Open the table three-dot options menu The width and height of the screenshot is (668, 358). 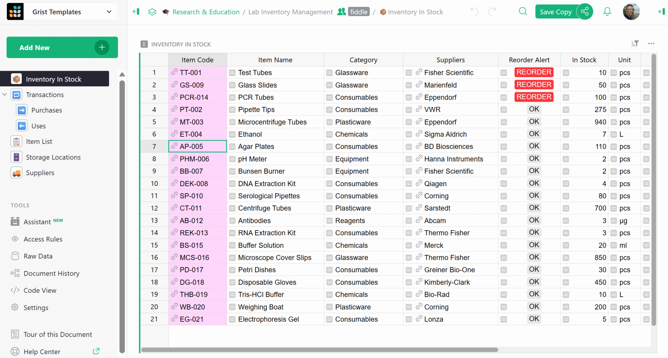651,43
